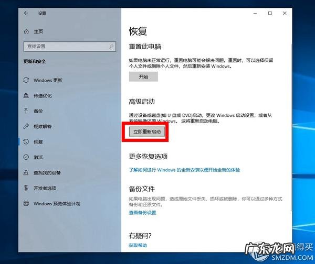The image size is (315, 264).
Task: Open the 获取帮助 link
Action: 138,245
